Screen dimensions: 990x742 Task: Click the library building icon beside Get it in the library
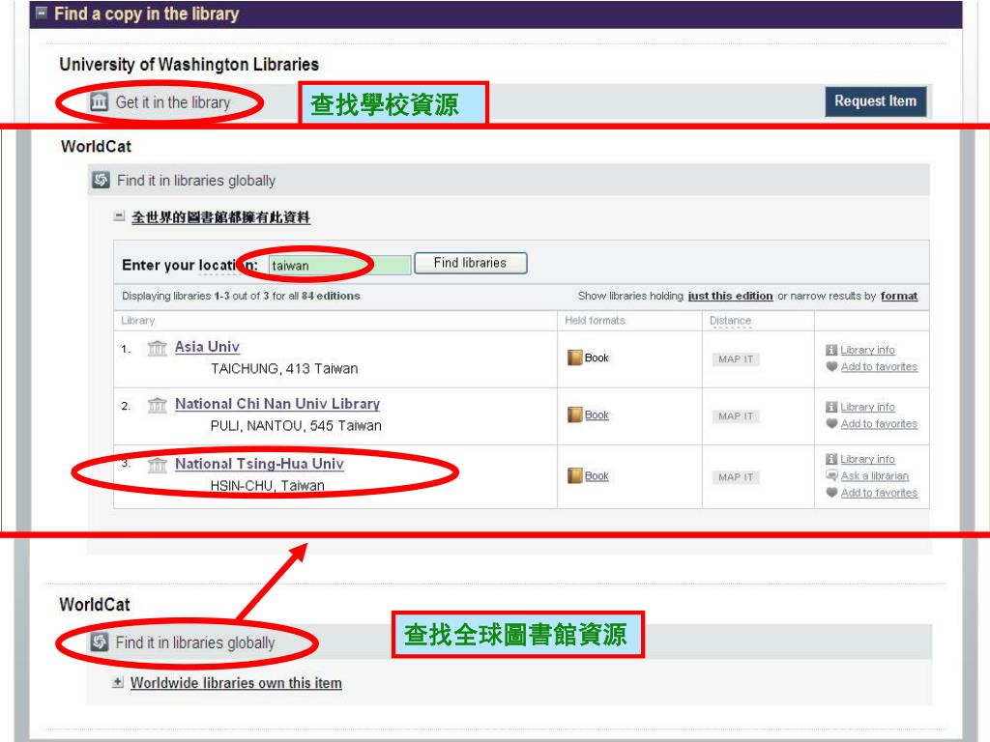pyautogui.click(x=100, y=100)
